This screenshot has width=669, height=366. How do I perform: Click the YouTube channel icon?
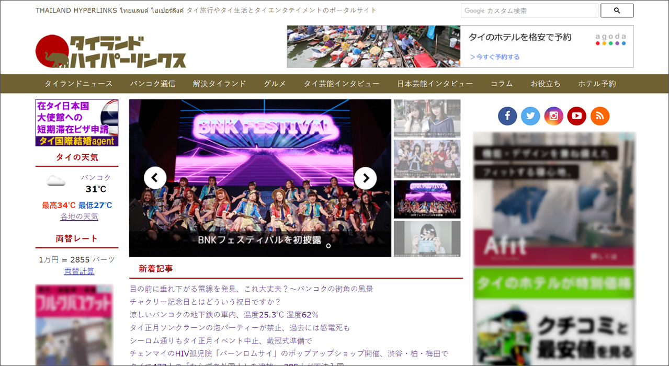coord(576,116)
